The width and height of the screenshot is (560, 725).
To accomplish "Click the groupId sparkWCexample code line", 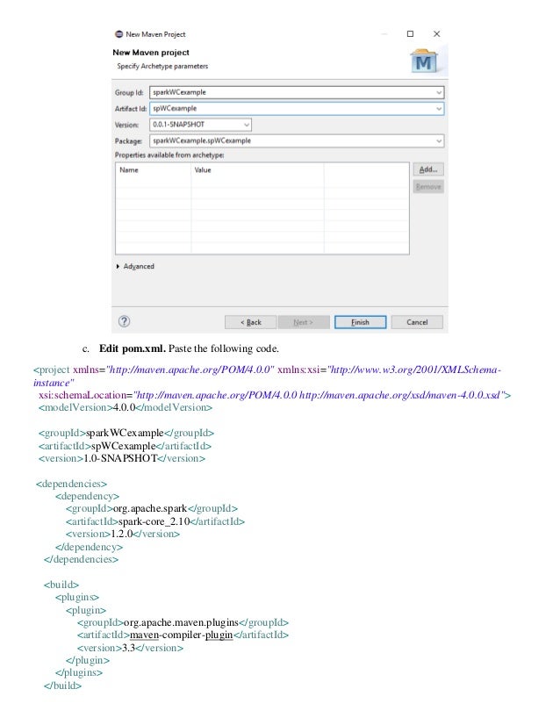I will point(126,434).
